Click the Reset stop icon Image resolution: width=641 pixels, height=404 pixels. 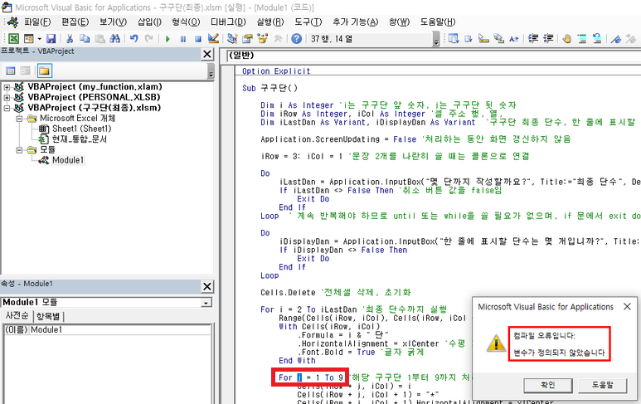[x=198, y=39]
